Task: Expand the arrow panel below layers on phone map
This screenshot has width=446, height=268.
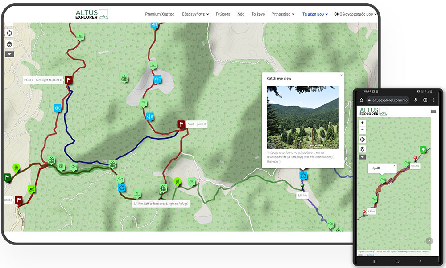Action: [x=362, y=157]
